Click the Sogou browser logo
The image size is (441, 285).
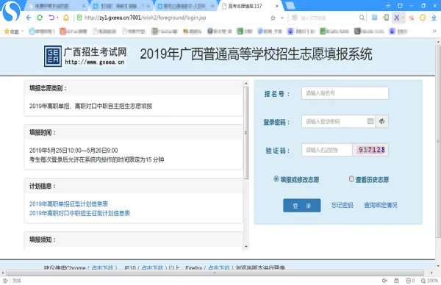[x=11, y=12]
